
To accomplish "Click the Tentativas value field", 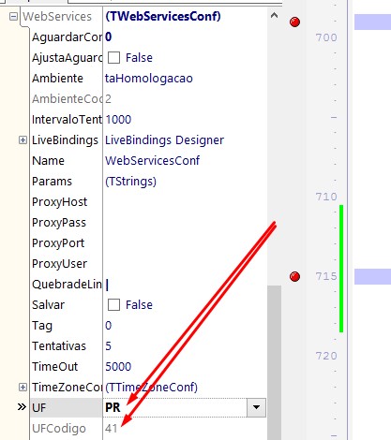I will [185, 346].
